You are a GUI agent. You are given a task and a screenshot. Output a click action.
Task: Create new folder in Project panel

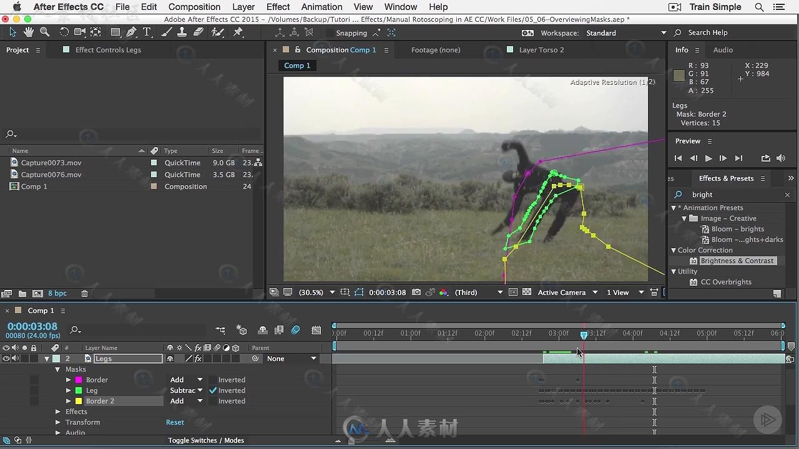(22, 293)
